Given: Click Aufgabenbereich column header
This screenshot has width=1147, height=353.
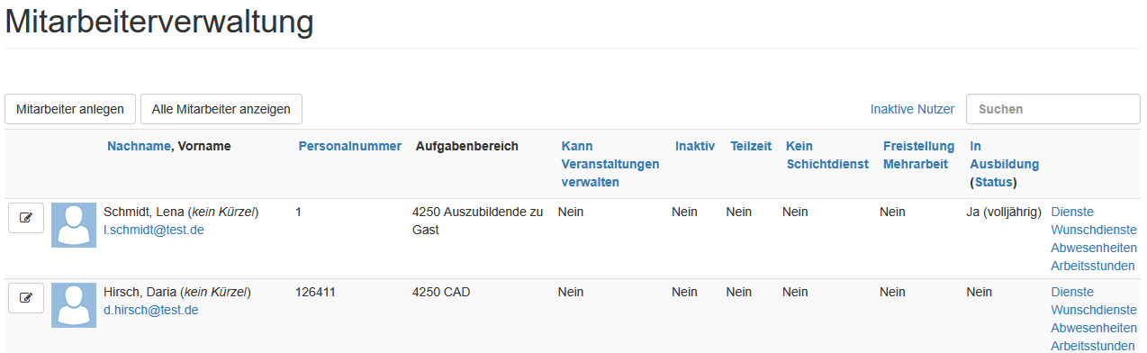Looking at the screenshot, I should [x=466, y=146].
